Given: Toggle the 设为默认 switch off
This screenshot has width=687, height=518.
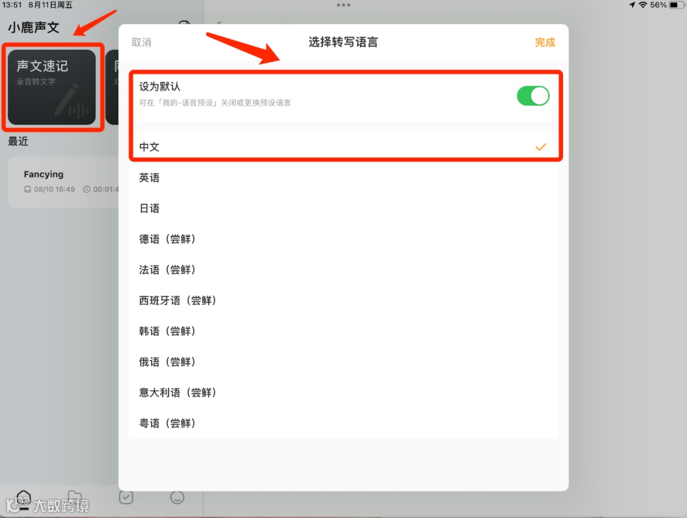Looking at the screenshot, I should tap(533, 95).
